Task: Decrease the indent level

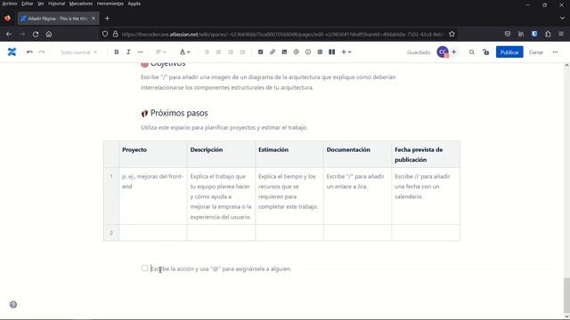Action: pyautogui.click(x=231, y=52)
